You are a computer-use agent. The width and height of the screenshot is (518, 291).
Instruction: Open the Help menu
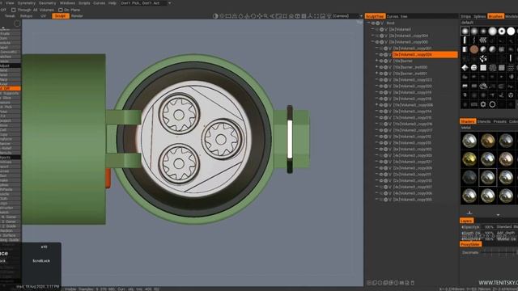113,3
